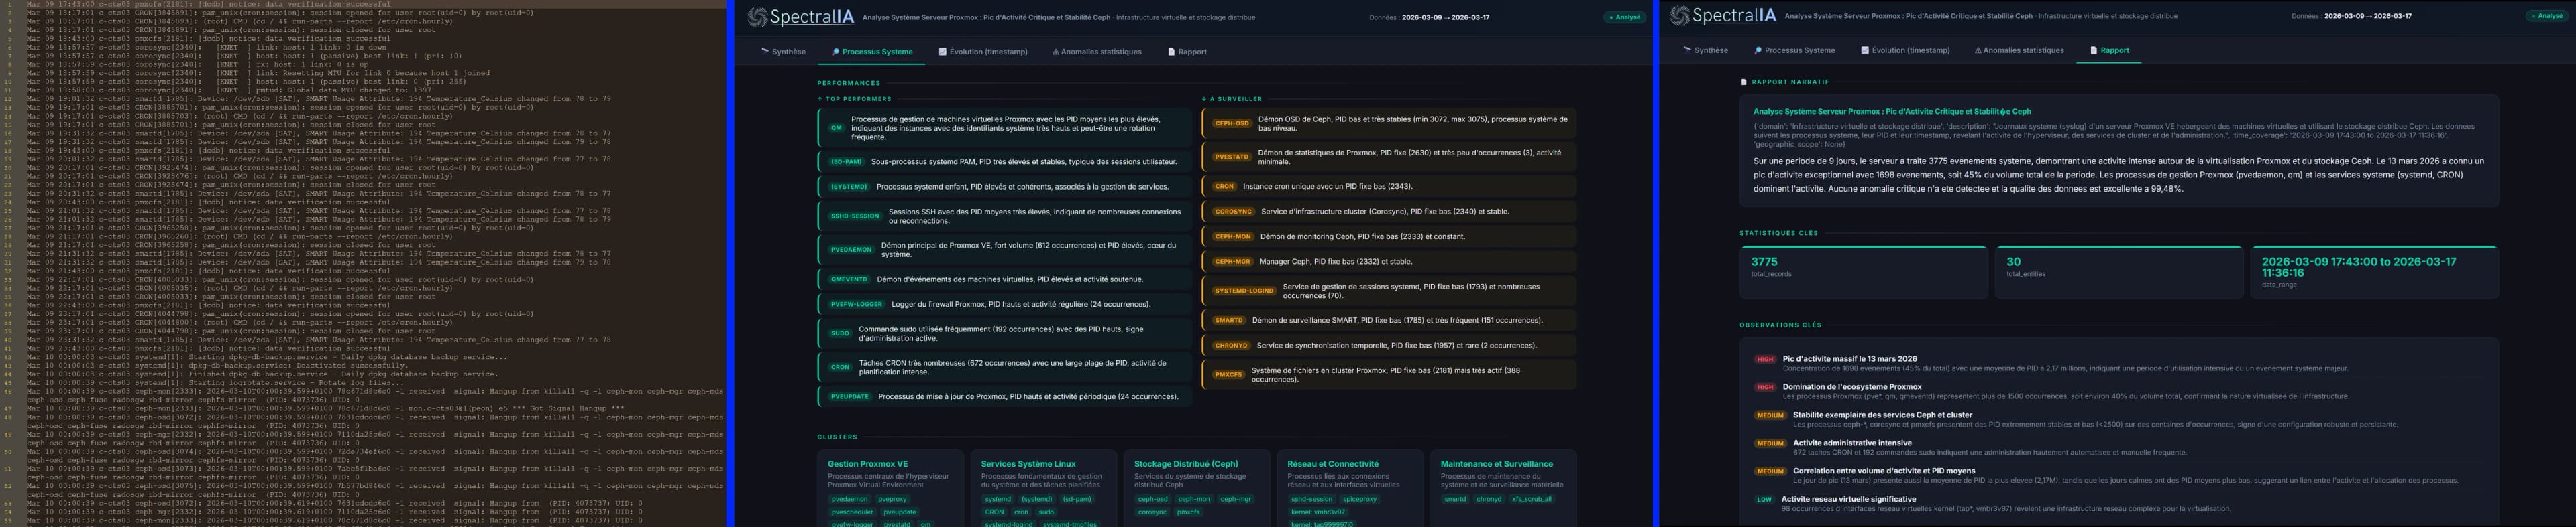Viewport: 2576px width, 527px height.
Task: Click the orange CEPH-OSD badge
Action: pos(1232,124)
